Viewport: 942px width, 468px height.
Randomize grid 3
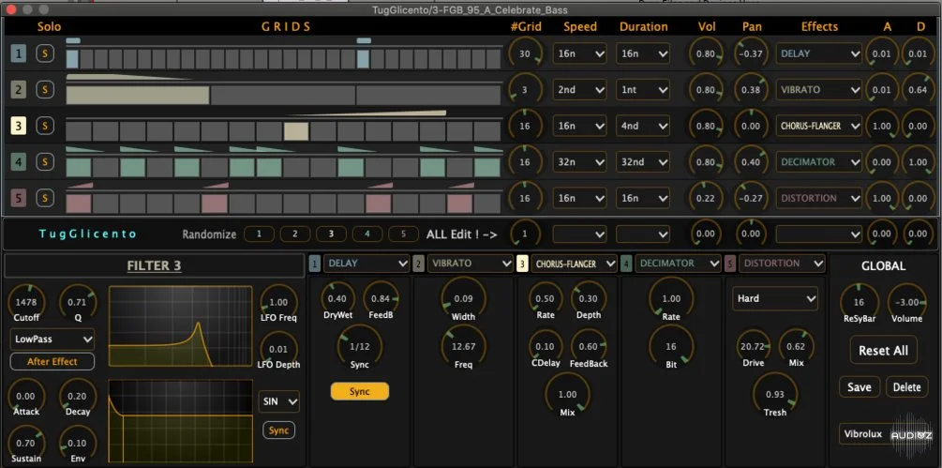point(331,234)
